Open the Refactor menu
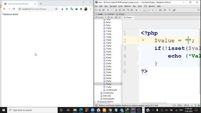 pyautogui.click(x=128, y=6)
